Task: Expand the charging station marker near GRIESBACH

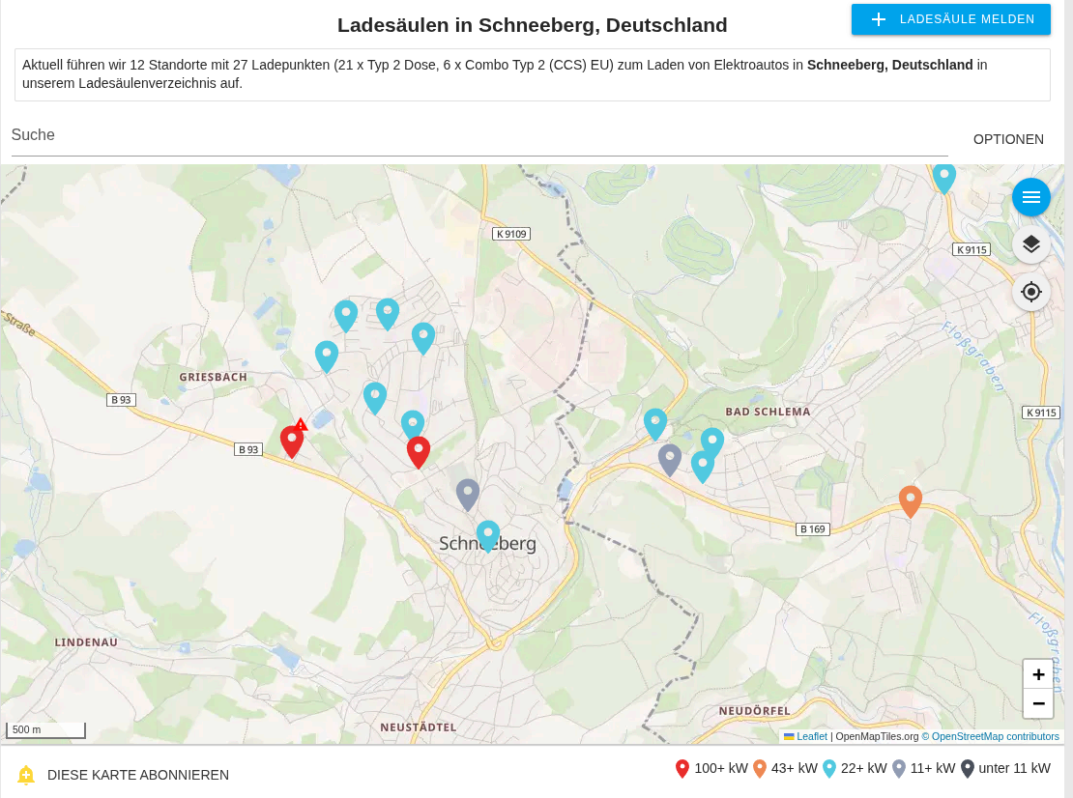Action: tap(327, 354)
